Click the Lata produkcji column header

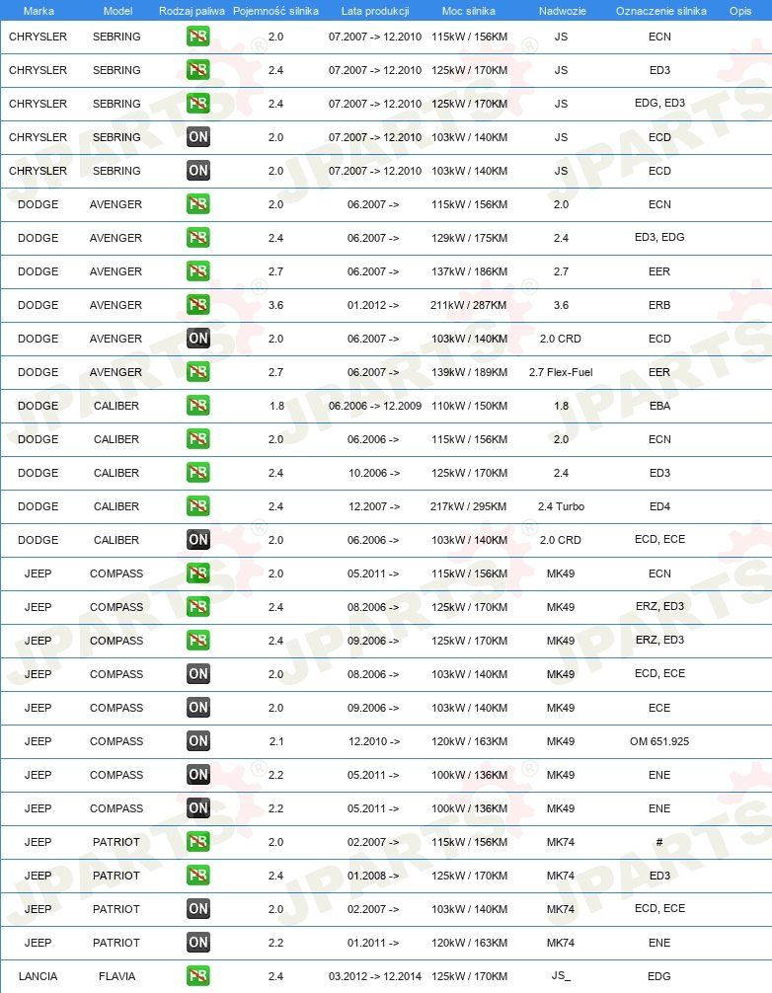375,11
